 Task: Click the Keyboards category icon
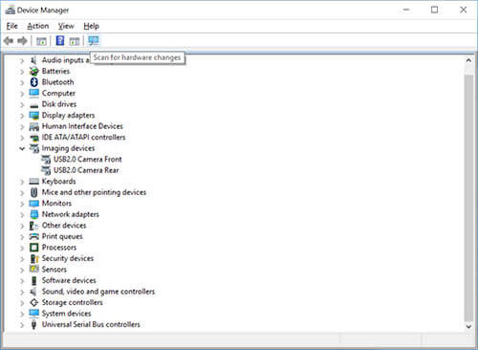pos(34,182)
